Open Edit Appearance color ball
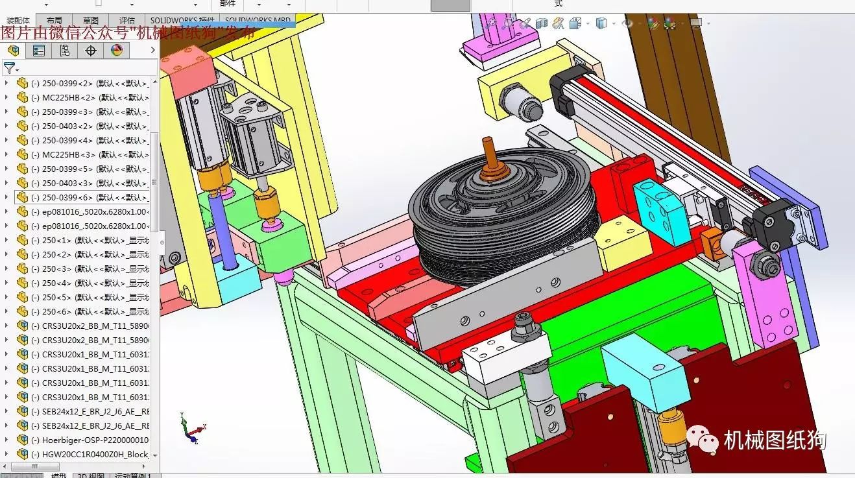This screenshot has height=478, width=855. point(653,23)
